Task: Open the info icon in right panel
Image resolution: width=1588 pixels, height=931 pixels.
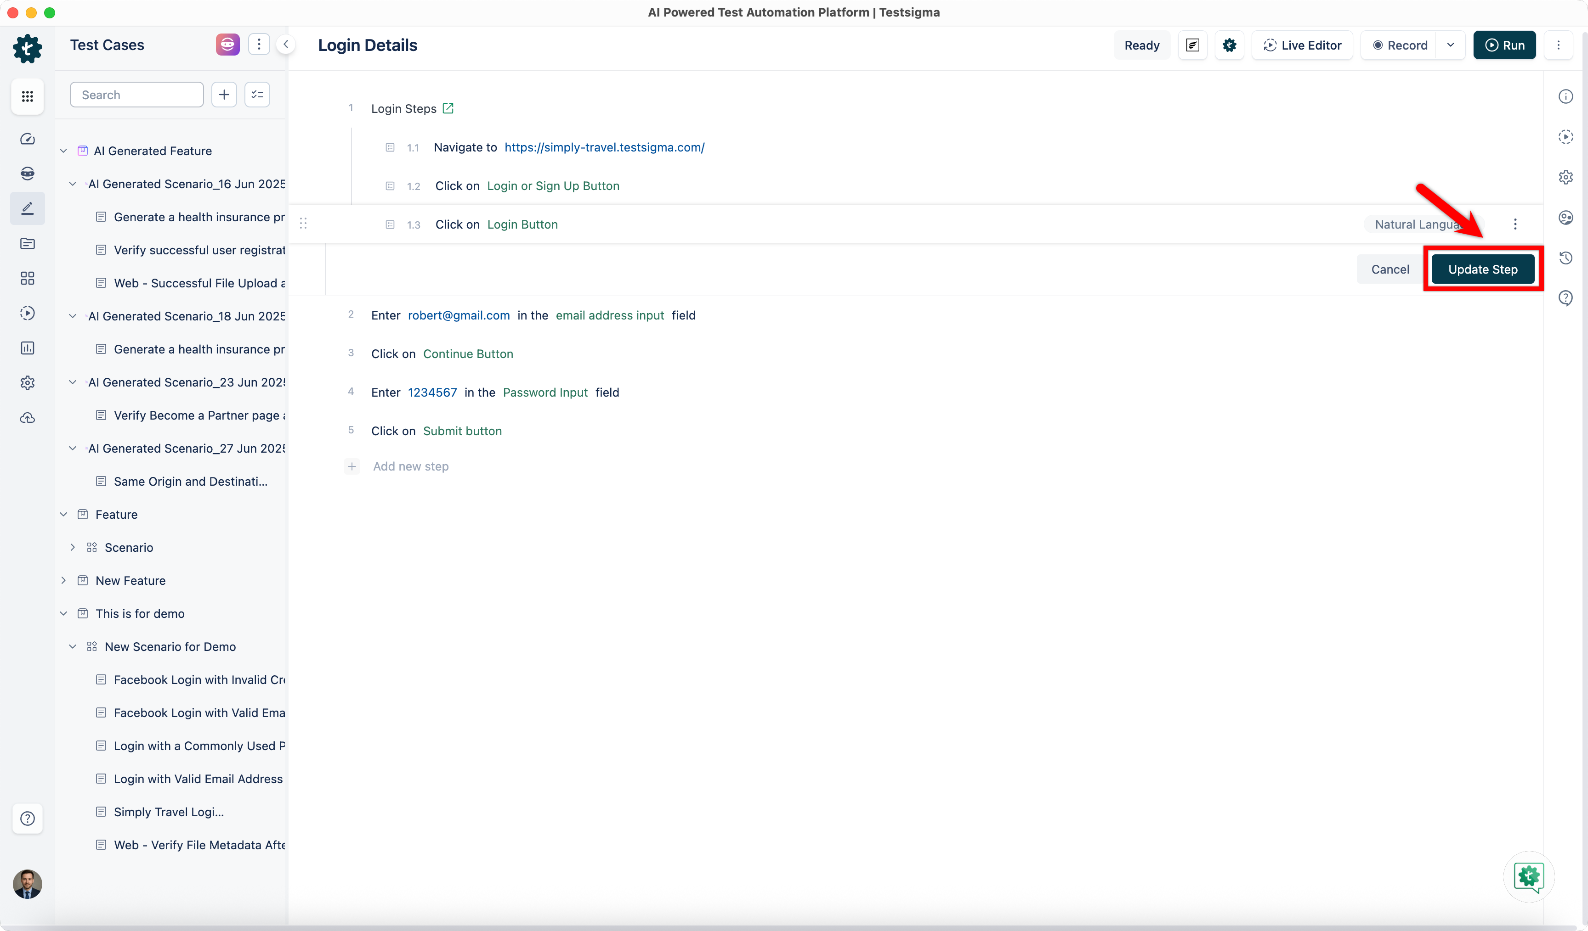Action: pos(1565,96)
